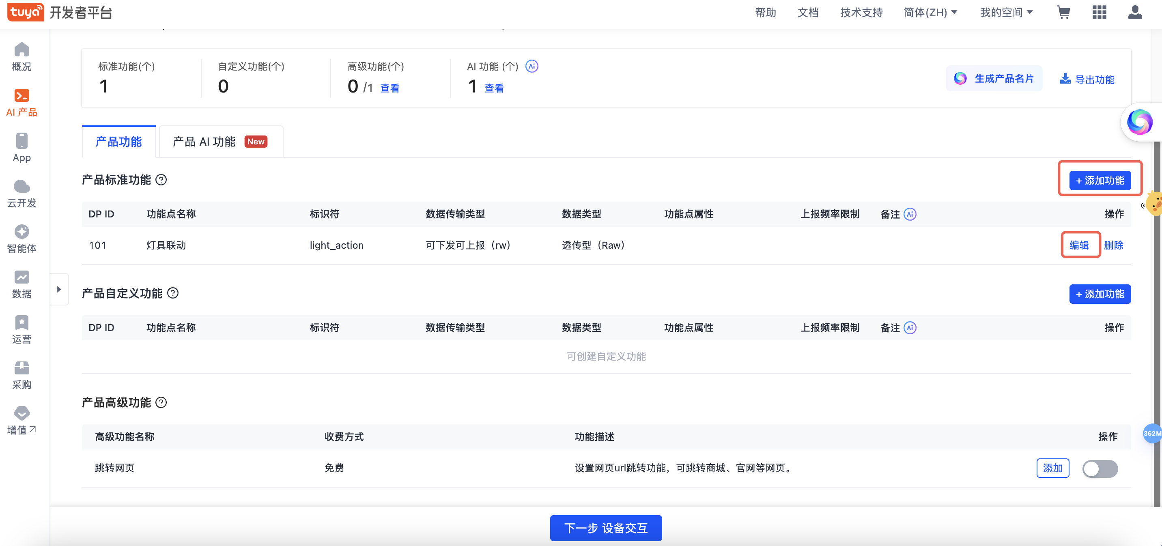The image size is (1162, 546).
Task: Click the download icon of 导出功能
Action: click(1065, 79)
